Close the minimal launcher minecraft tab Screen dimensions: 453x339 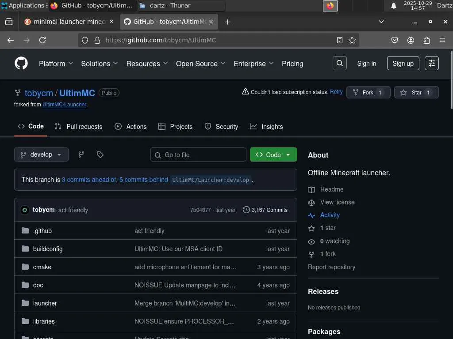point(111,22)
